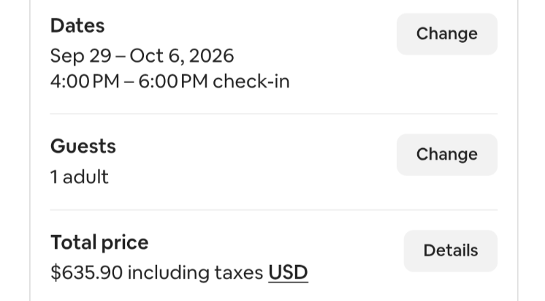This screenshot has width=545, height=301.
Task: Click the underlined USD currency link
Action: click(288, 272)
